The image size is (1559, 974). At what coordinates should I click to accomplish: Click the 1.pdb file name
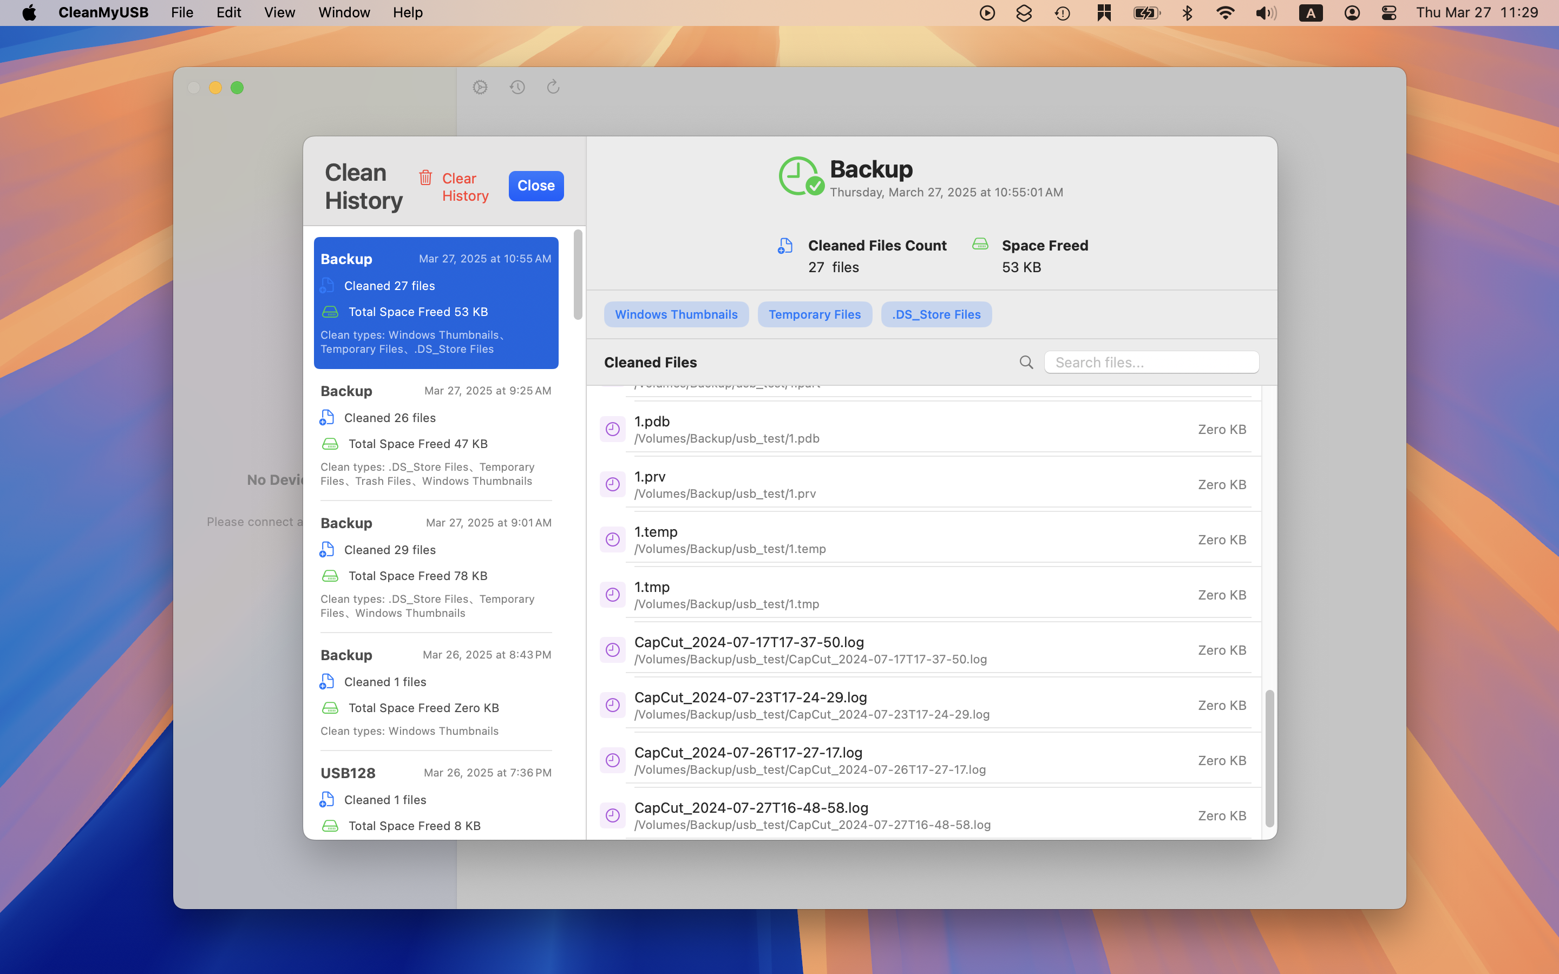click(x=652, y=422)
